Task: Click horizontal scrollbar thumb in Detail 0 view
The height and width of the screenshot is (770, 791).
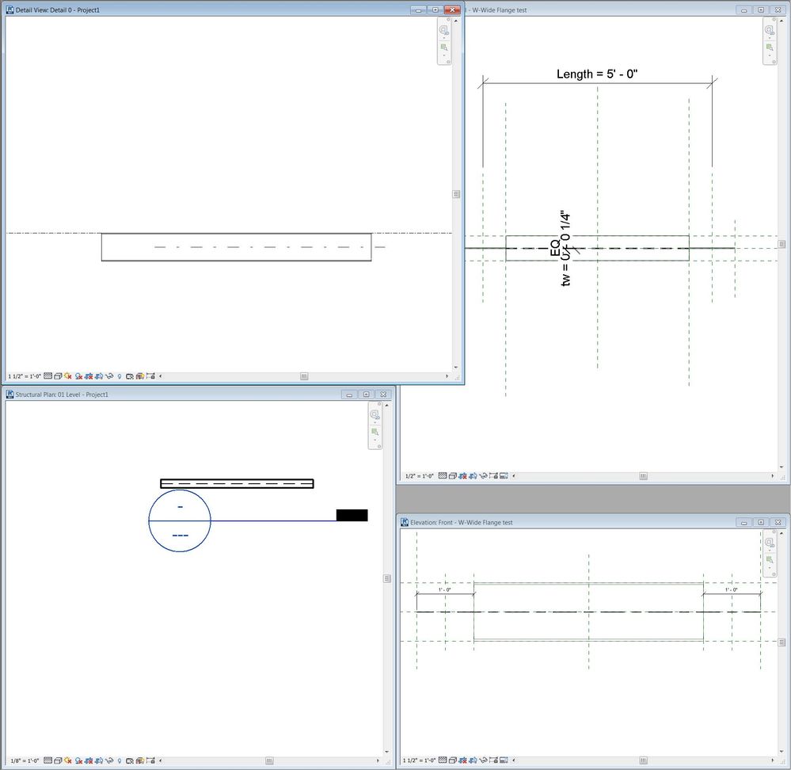Action: coord(304,376)
